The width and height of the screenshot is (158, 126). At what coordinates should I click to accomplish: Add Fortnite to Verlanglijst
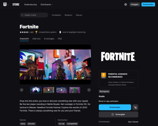[x=118, y=114]
